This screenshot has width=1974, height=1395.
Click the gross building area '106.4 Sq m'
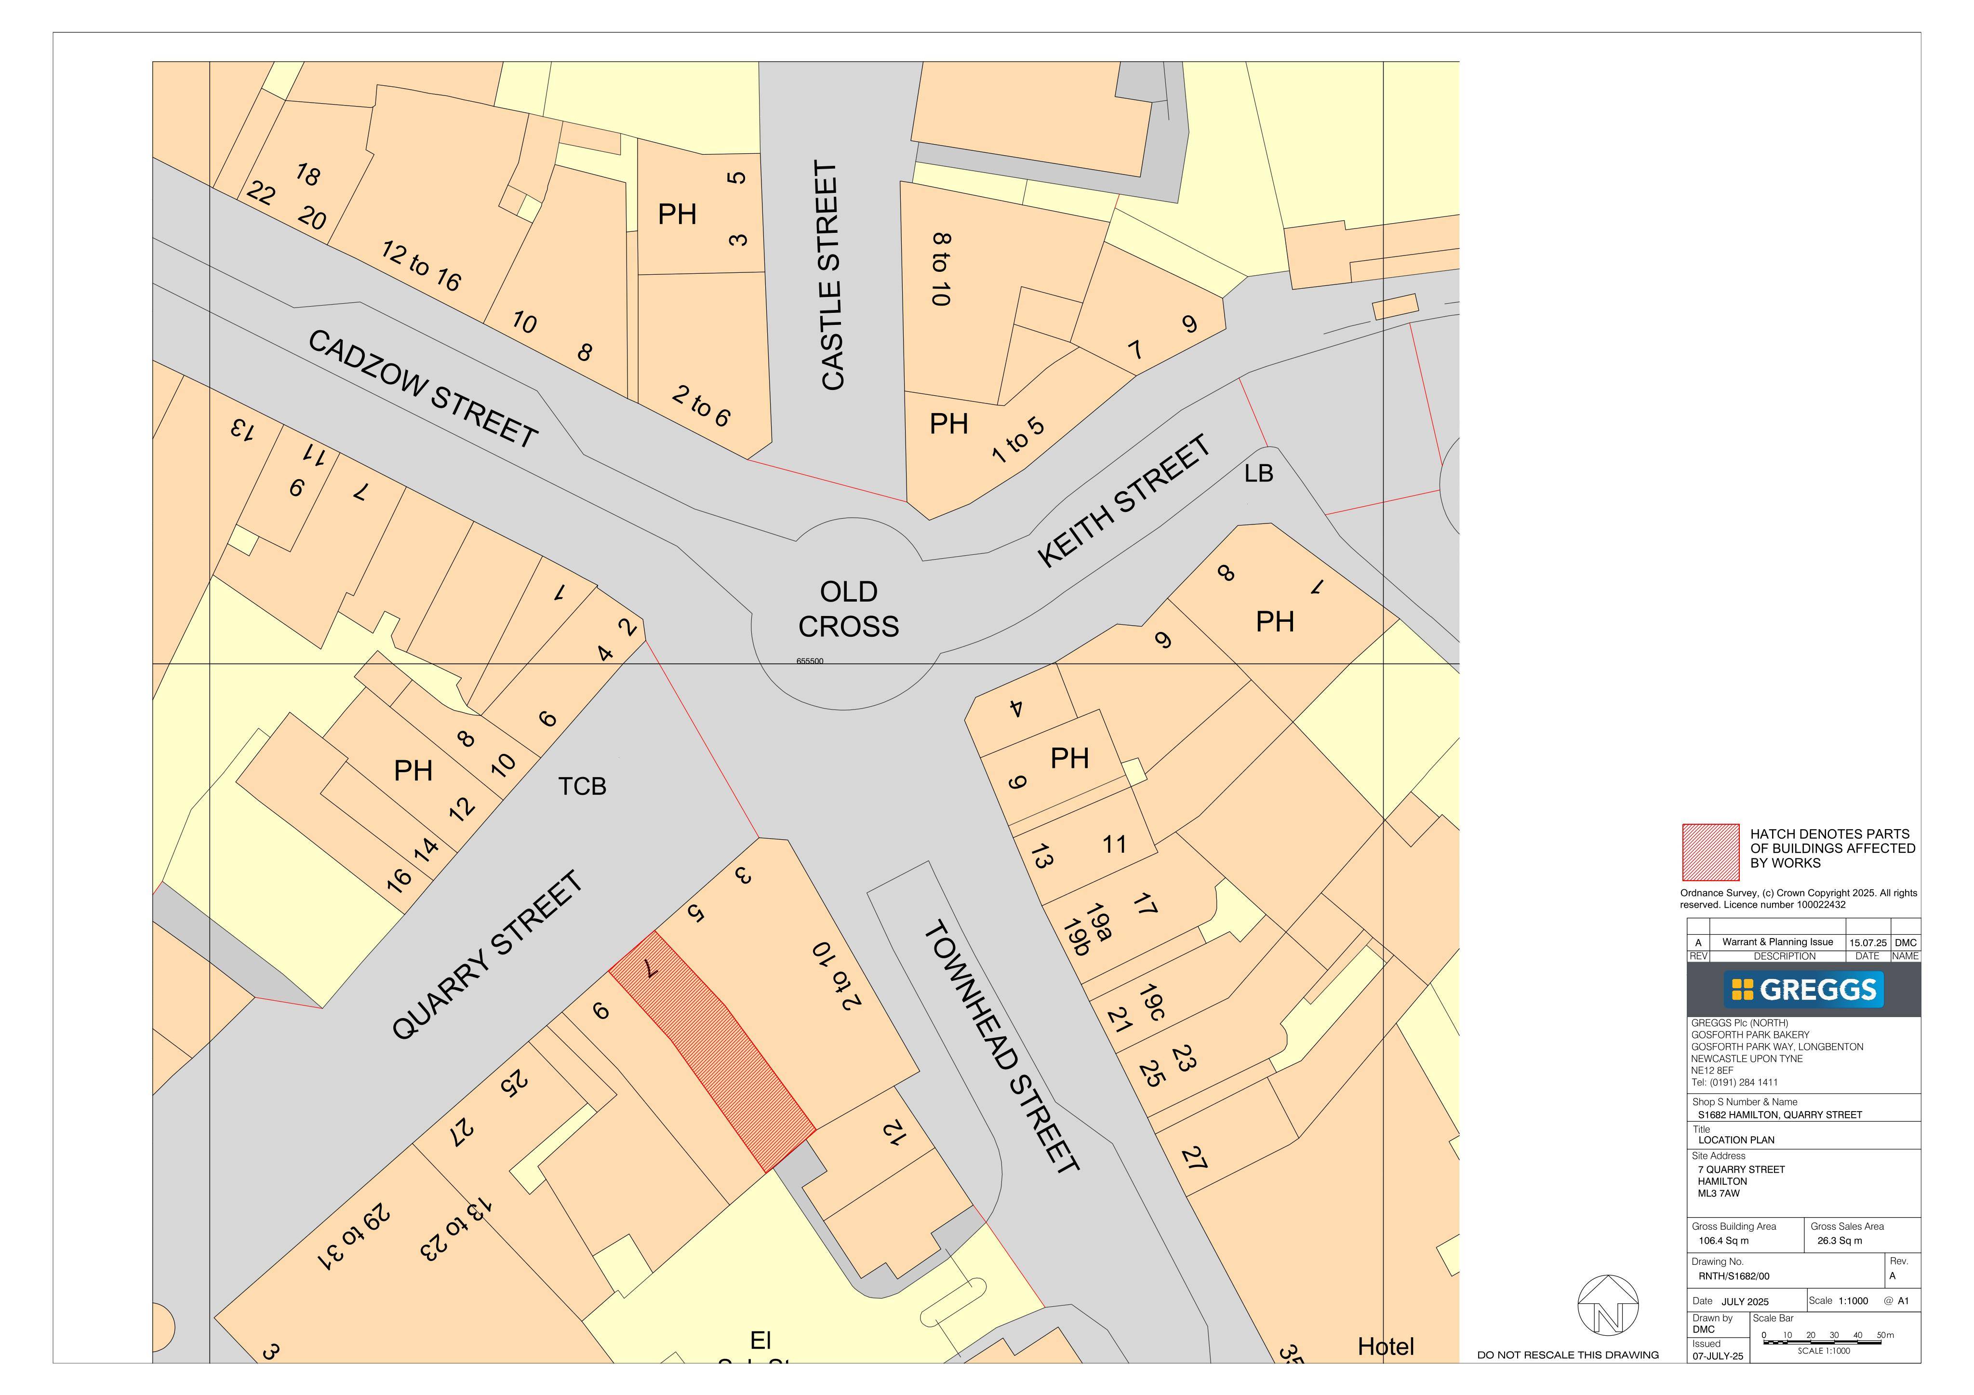point(1723,1241)
